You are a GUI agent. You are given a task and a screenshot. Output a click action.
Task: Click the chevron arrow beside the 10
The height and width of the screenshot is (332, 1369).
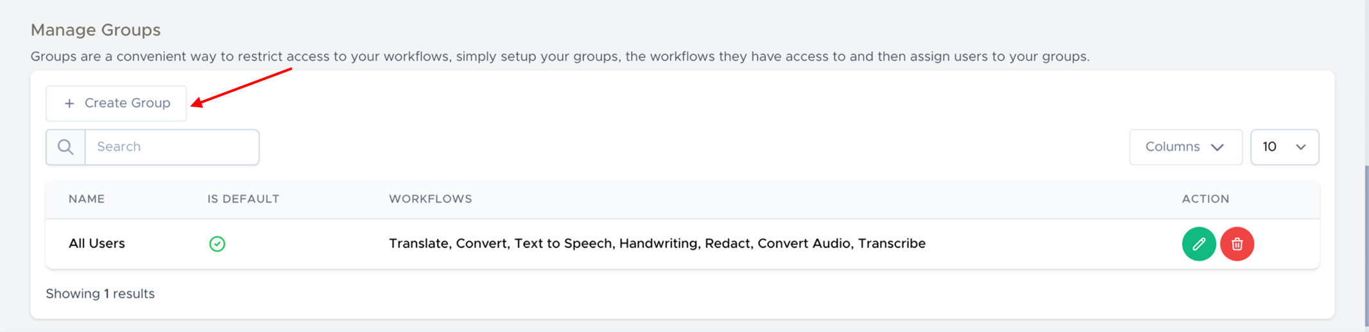click(x=1300, y=147)
